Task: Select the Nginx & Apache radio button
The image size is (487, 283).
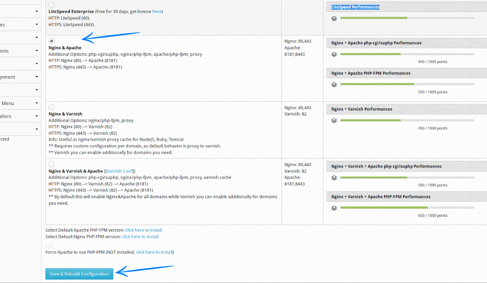Action: pos(52,41)
